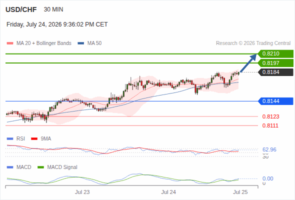Viewport: 295px width, 200px height.
Task: Click the MA 50 legend label
Action: [94, 43]
